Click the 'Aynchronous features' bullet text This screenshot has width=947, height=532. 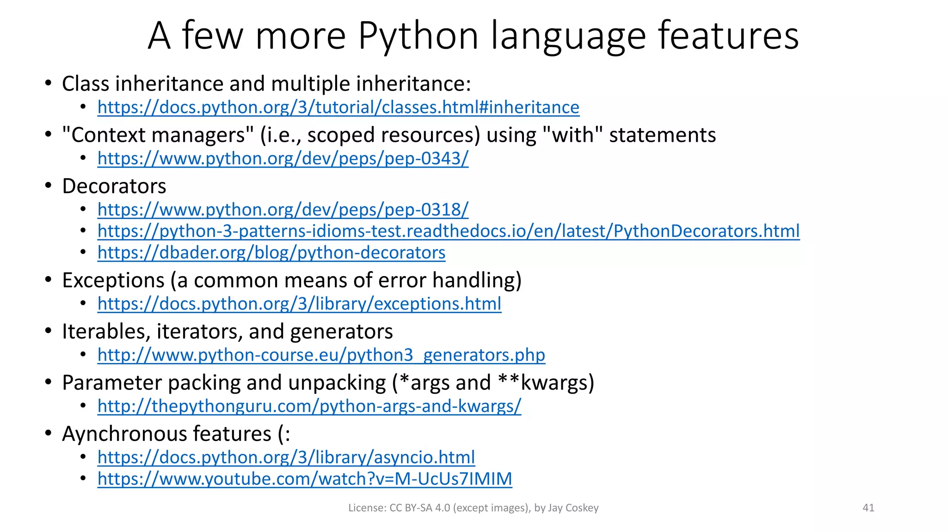point(176,434)
